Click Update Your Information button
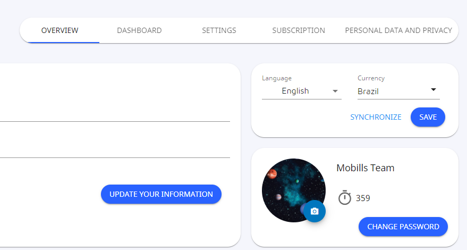 click(161, 194)
